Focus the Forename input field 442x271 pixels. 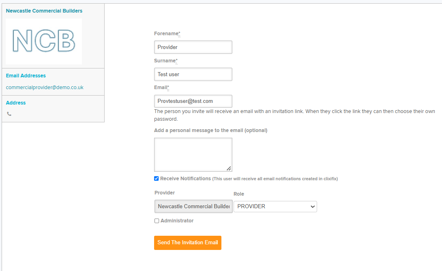(193, 47)
